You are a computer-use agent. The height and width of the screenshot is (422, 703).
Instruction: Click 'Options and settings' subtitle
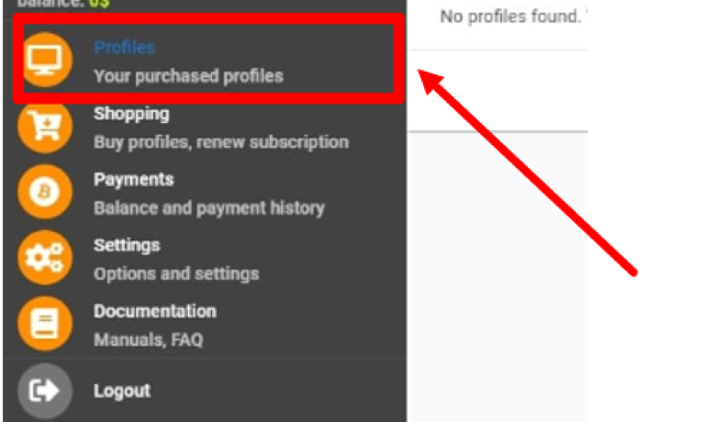pyautogui.click(x=176, y=273)
